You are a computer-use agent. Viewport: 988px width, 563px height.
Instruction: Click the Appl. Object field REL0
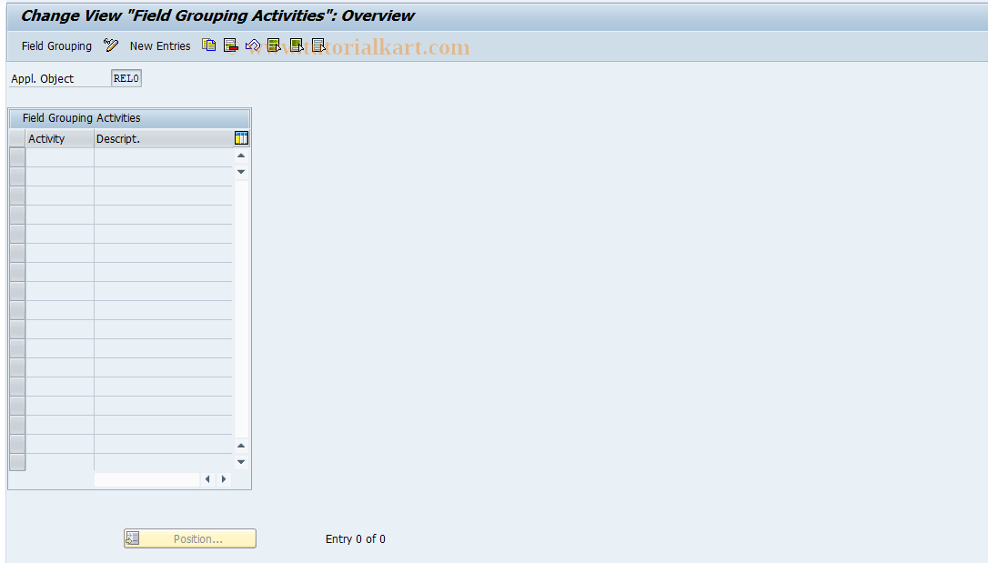coord(126,79)
